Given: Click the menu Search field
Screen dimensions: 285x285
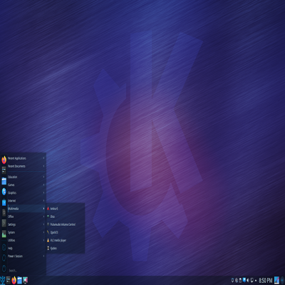Looking at the screenshot, I should (x=26, y=271).
